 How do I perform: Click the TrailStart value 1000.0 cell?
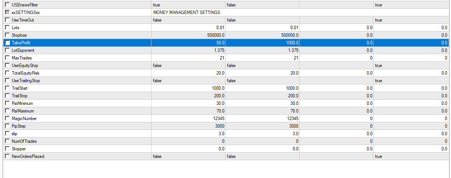tap(188, 88)
